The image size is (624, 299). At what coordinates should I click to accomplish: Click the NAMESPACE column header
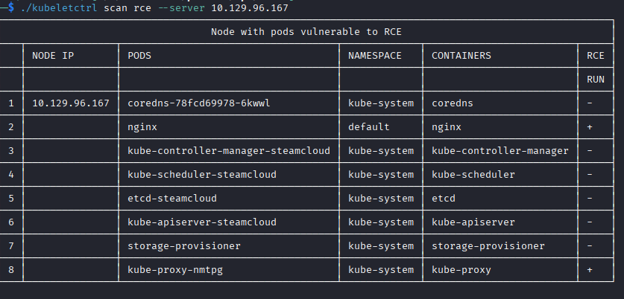[x=375, y=56]
